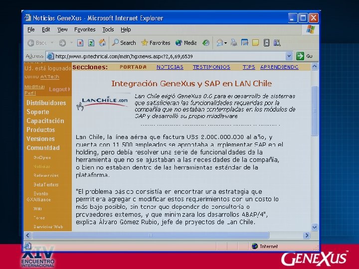Click the Windows flag logo in the menu bar

click(x=311, y=29)
